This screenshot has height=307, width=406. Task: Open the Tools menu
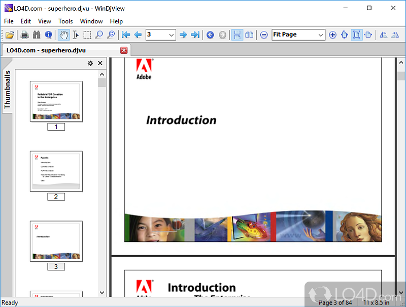pyautogui.click(x=65, y=21)
